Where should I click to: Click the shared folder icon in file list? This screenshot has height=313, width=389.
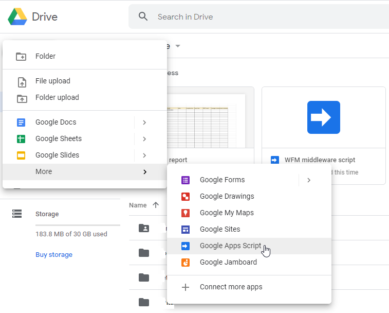pyautogui.click(x=144, y=228)
